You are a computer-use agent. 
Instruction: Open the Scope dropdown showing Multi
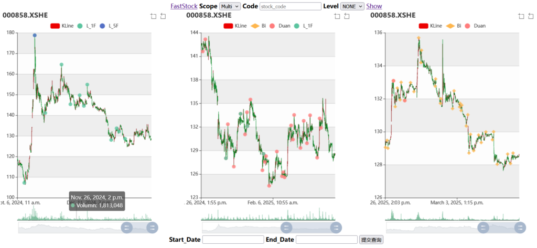coord(230,6)
